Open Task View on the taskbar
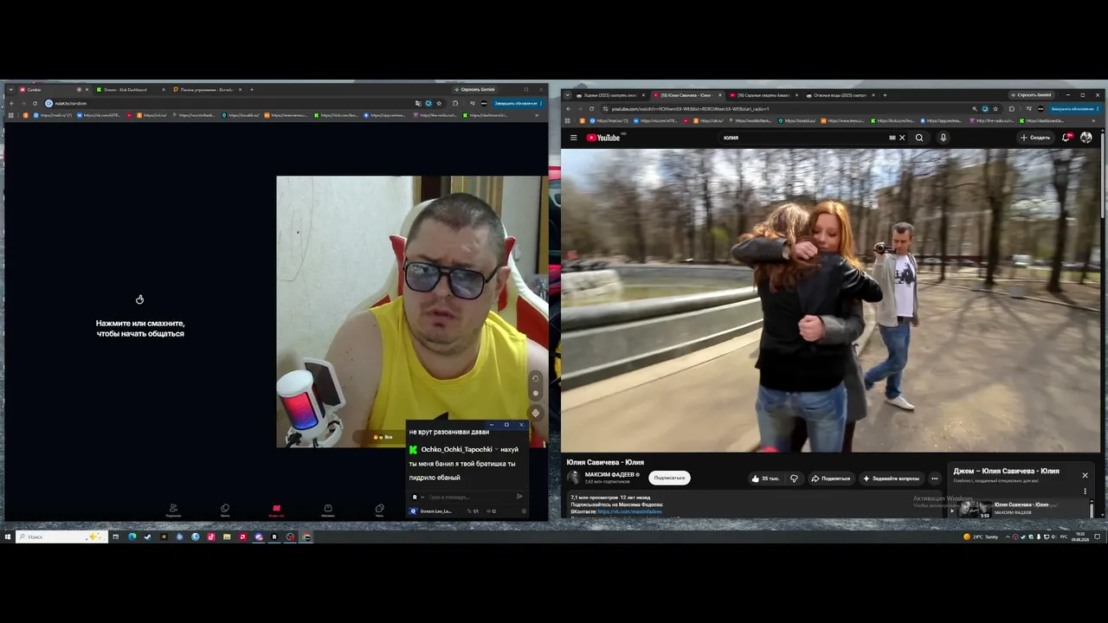This screenshot has height=623, width=1108. [115, 537]
